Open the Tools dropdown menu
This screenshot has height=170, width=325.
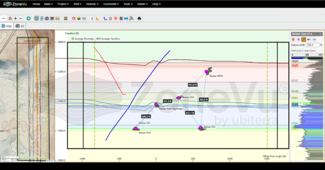coord(128,4)
